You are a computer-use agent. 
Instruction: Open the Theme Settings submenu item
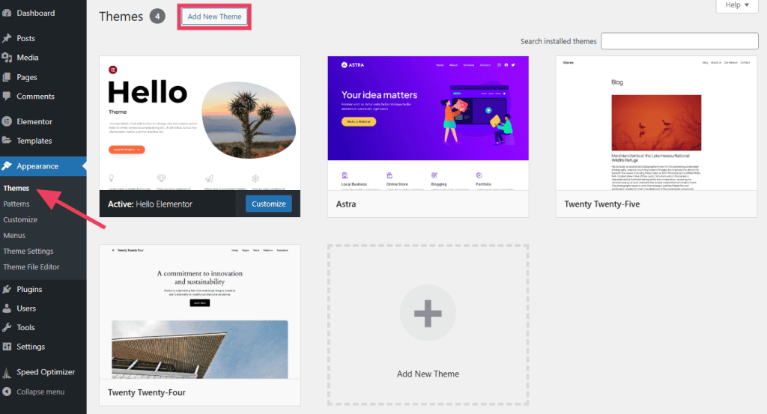pyautogui.click(x=28, y=251)
